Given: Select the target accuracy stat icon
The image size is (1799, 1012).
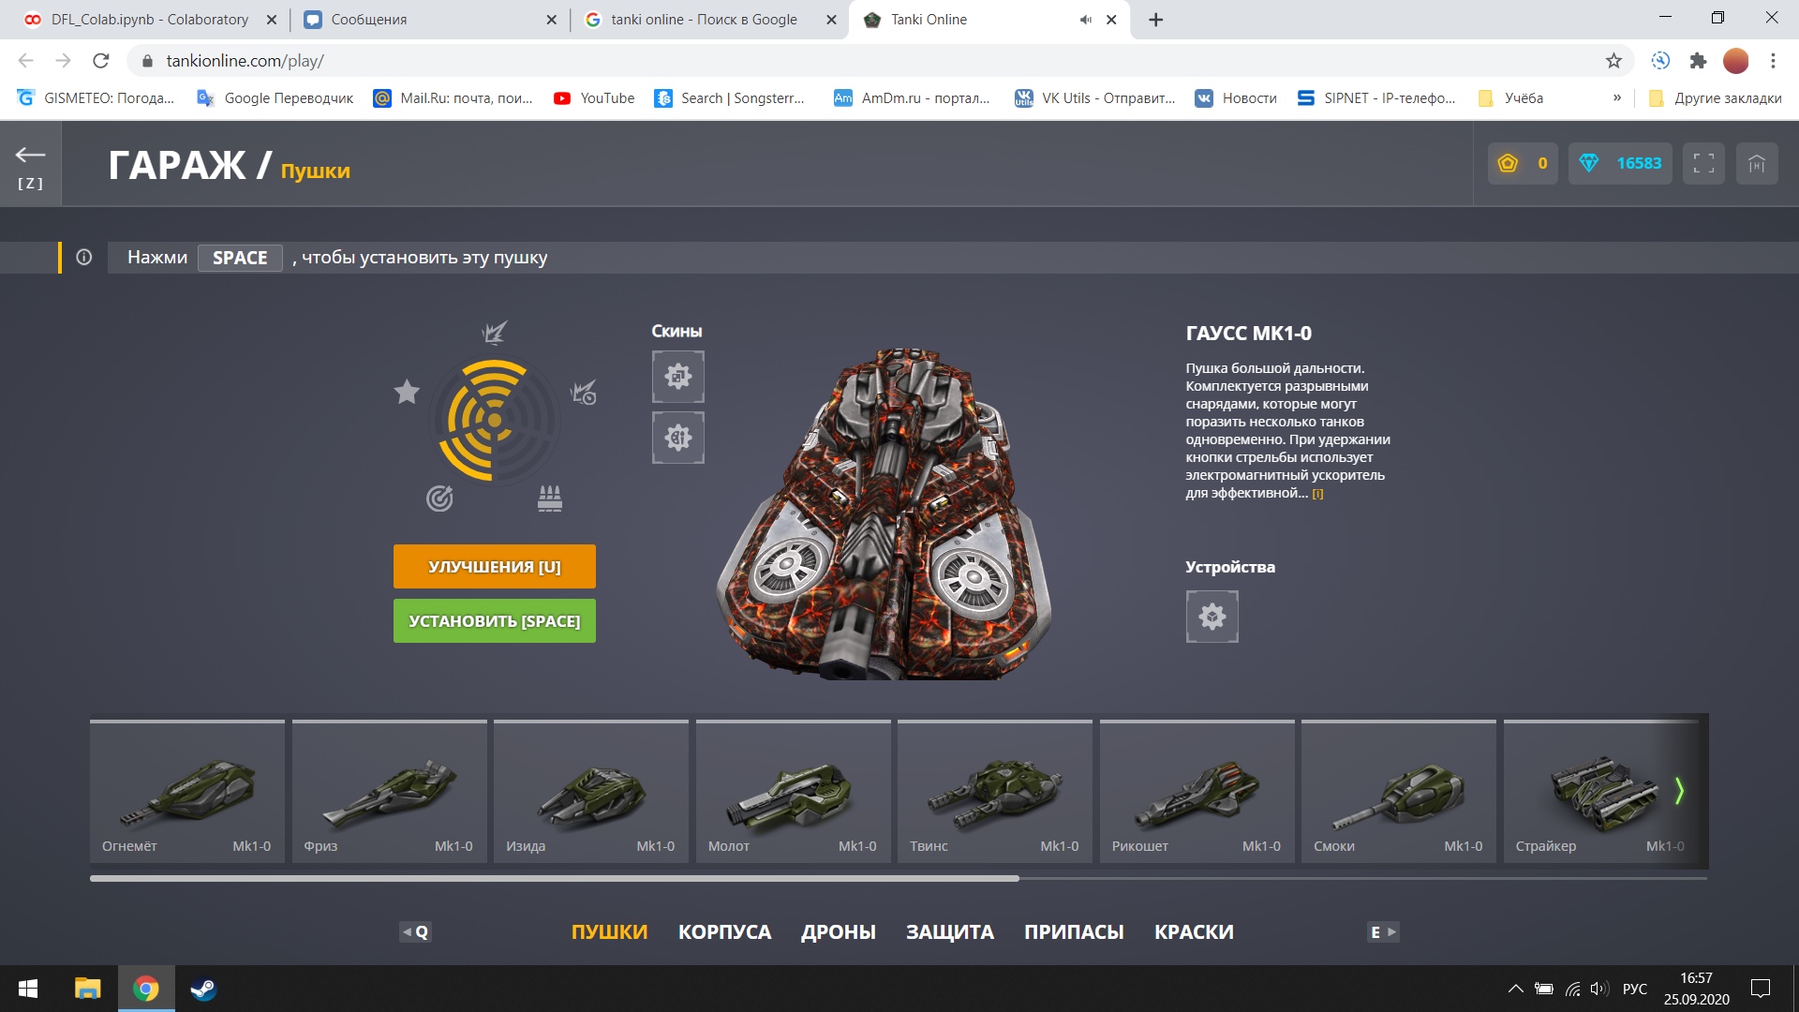Looking at the screenshot, I should pyautogui.click(x=439, y=498).
